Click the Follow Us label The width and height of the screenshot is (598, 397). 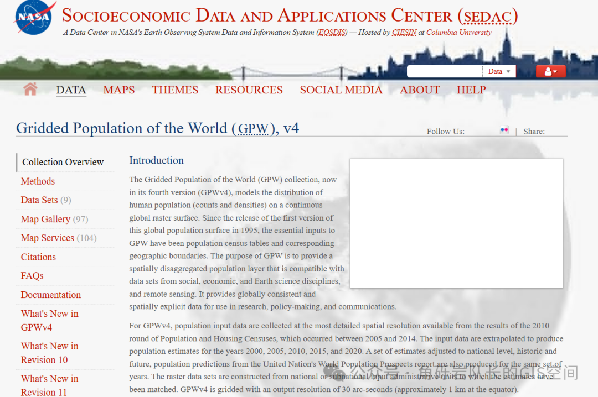(x=445, y=132)
